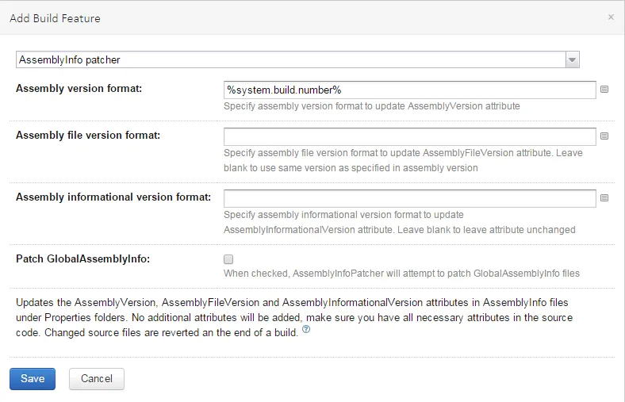Image resolution: width=625 pixels, height=402 pixels.
Task: Open parameter picker beside Assembly informational version
Action: pos(604,198)
